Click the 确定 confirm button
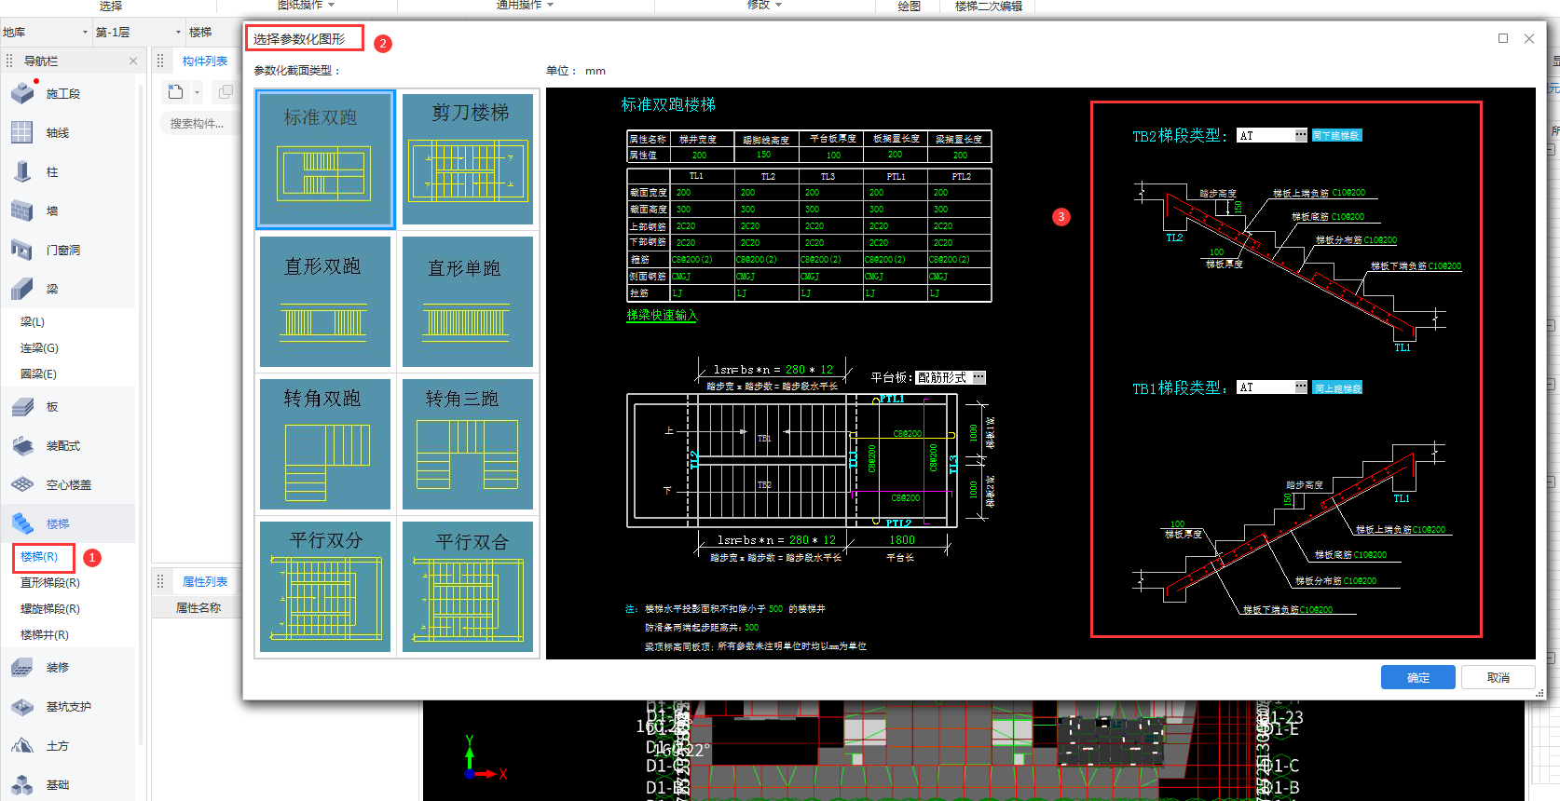The width and height of the screenshot is (1560, 801). (1418, 677)
